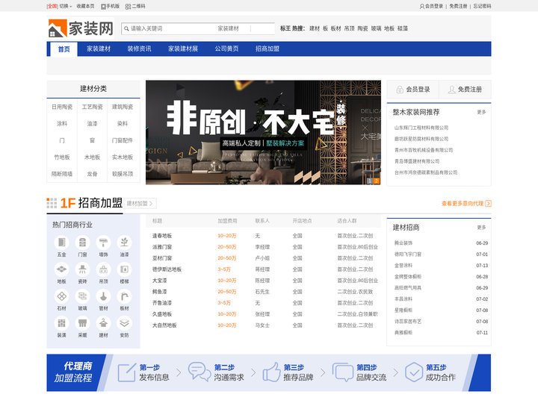Click the 家装网 house logo
This screenshot has width=538, height=403.
point(81,28)
